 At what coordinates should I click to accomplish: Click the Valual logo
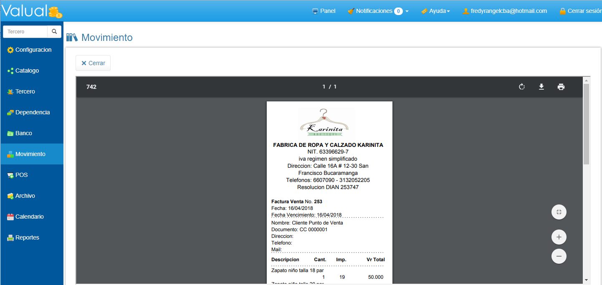click(31, 11)
